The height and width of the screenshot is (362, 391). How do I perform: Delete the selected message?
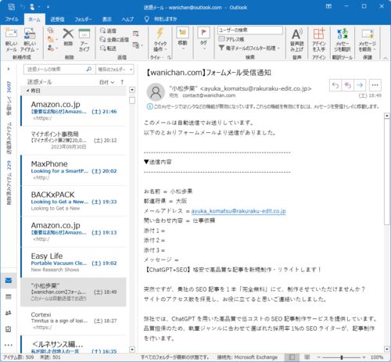coord(68,38)
